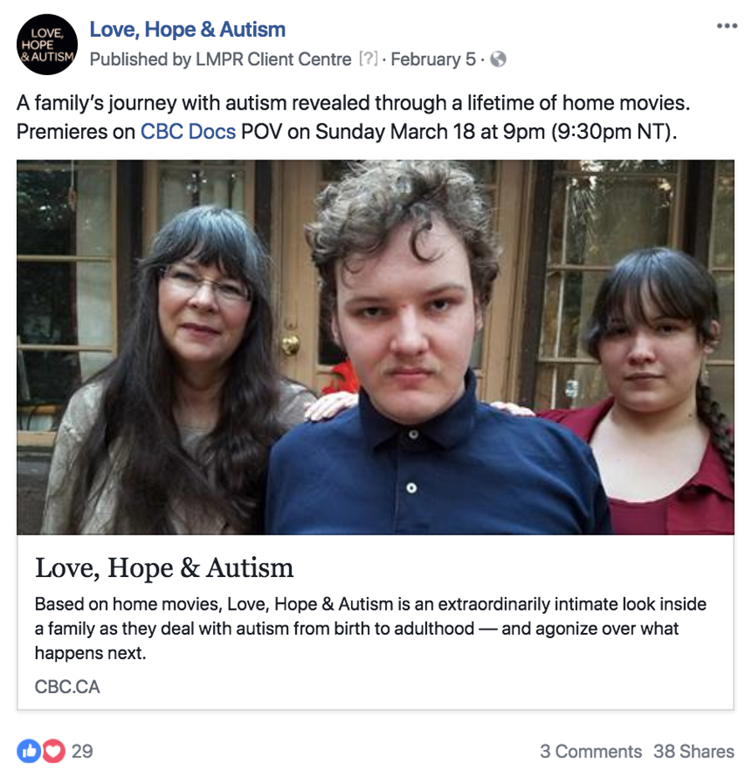Follow the CBC Docs mention link
The image size is (752, 770).
tap(188, 132)
